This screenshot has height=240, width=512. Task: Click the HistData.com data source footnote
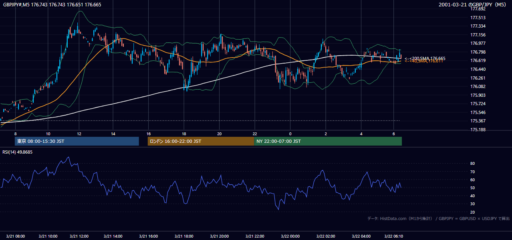[439, 218]
